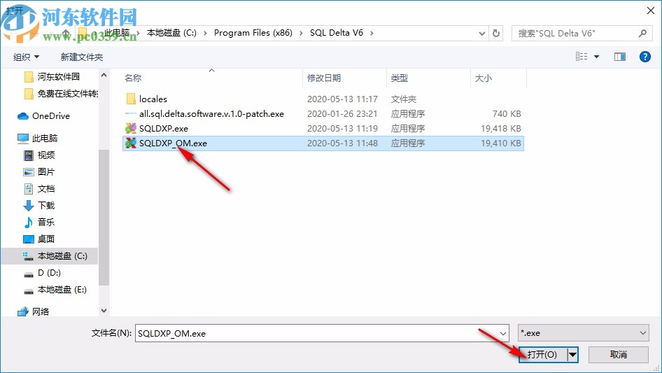Click the 740 KB size cell

[x=507, y=113]
